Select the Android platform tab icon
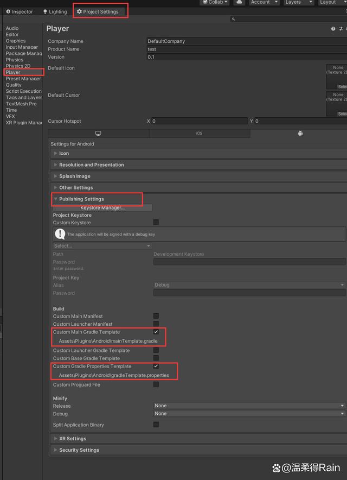 (x=300, y=133)
